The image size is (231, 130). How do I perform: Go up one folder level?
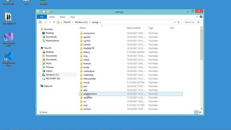pyautogui.click(x=54, y=22)
